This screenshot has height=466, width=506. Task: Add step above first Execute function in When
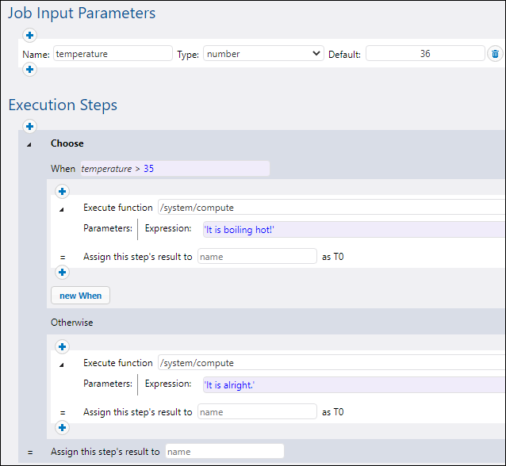pos(62,191)
